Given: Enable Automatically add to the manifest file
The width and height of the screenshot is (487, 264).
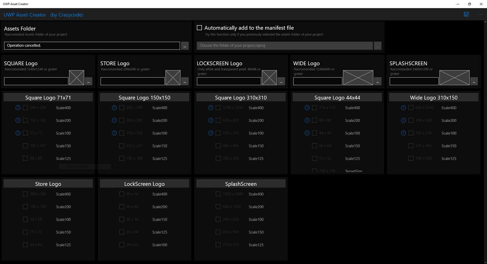Looking at the screenshot, I should [x=200, y=28].
